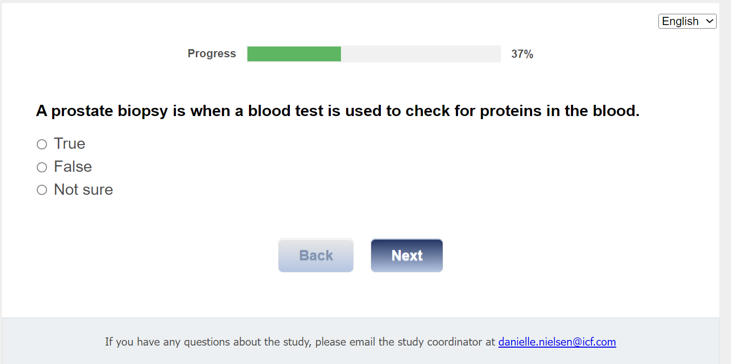Choose the Not sure radio button
This screenshot has width=731, height=364.
(42, 190)
